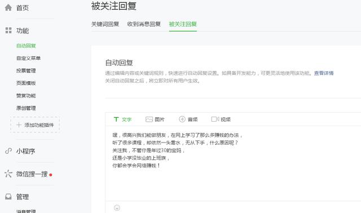The image size is (361, 213).
Task: Open 自定义菜单 in the sidebar
Action: (x=28, y=58)
